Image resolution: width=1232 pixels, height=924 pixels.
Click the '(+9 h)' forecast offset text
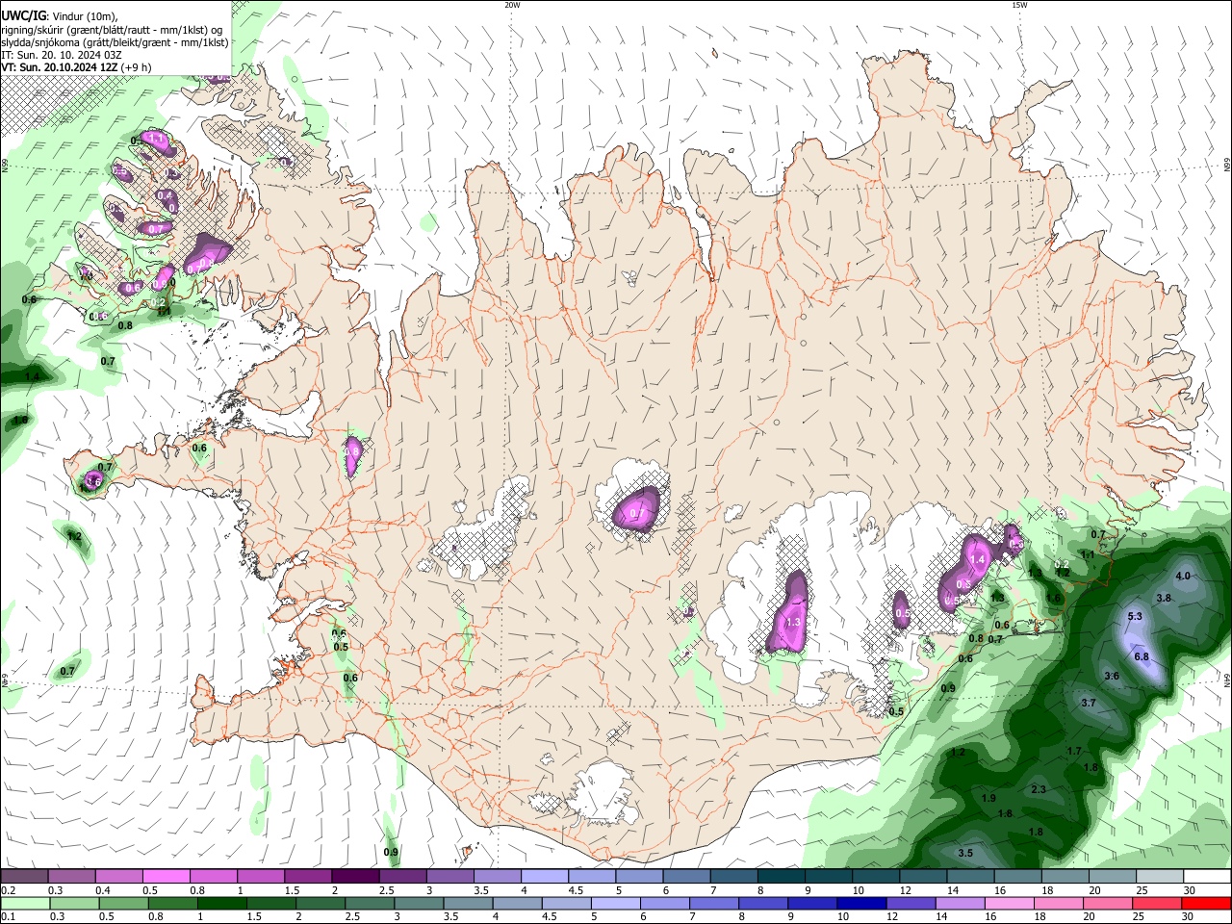point(137,67)
